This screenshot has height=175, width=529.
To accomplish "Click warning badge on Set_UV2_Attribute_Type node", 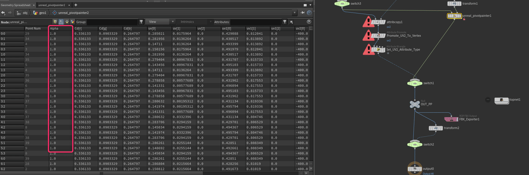I will (x=367, y=49).
